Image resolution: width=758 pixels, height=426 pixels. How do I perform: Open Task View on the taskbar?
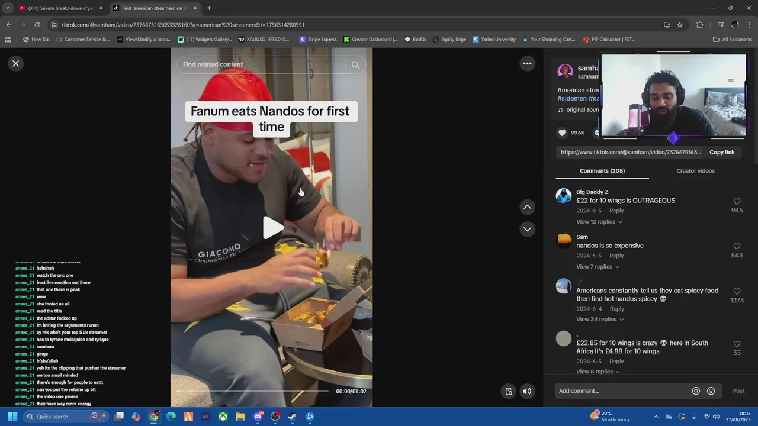(119, 417)
